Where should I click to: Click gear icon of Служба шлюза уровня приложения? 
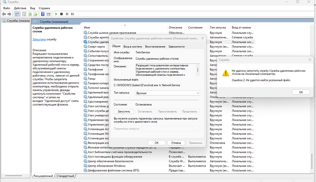pos(85,33)
